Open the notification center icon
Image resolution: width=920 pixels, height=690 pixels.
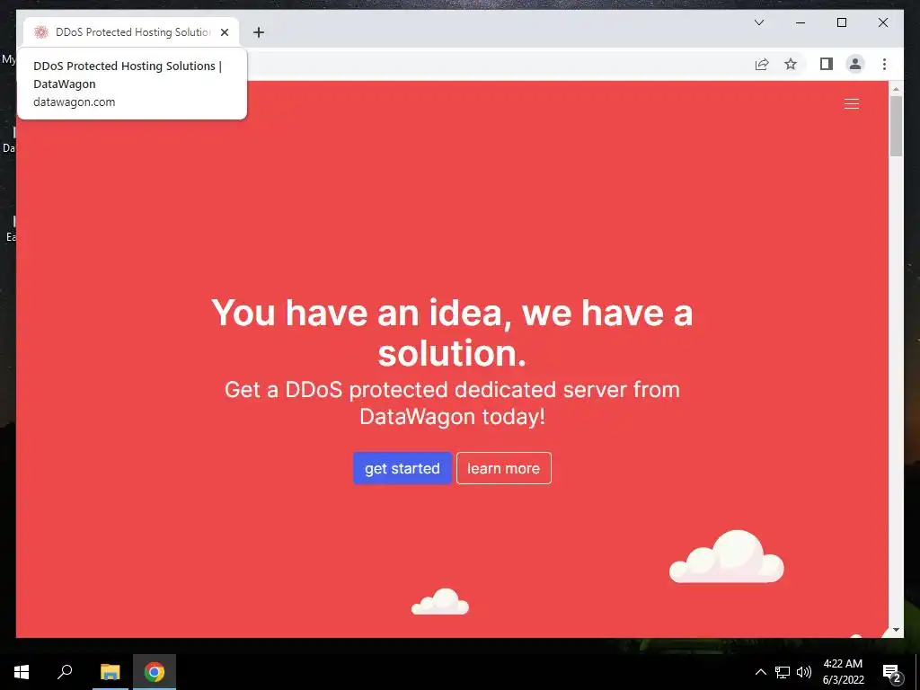[x=891, y=672]
